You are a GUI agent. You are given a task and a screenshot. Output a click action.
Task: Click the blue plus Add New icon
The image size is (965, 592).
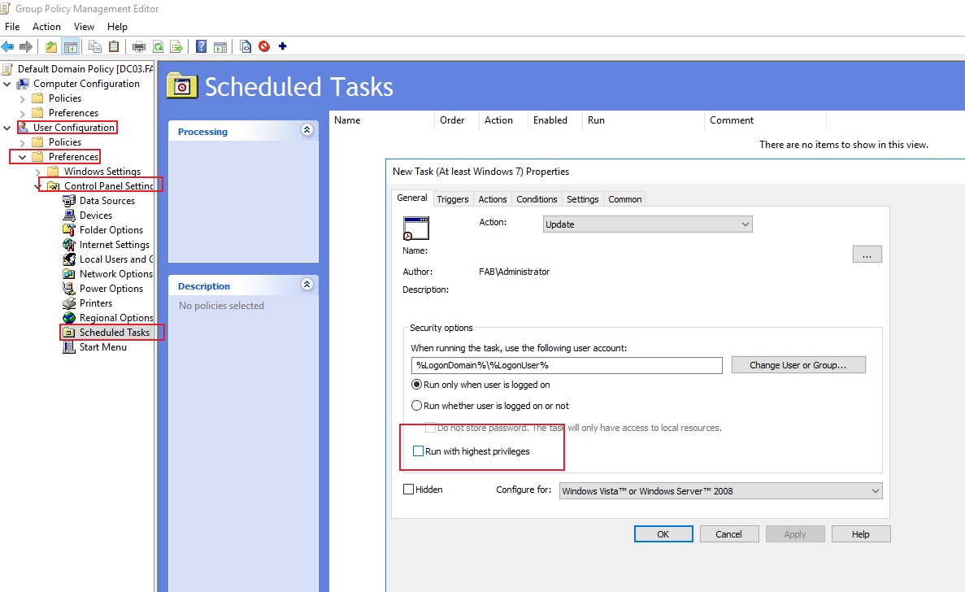point(282,46)
